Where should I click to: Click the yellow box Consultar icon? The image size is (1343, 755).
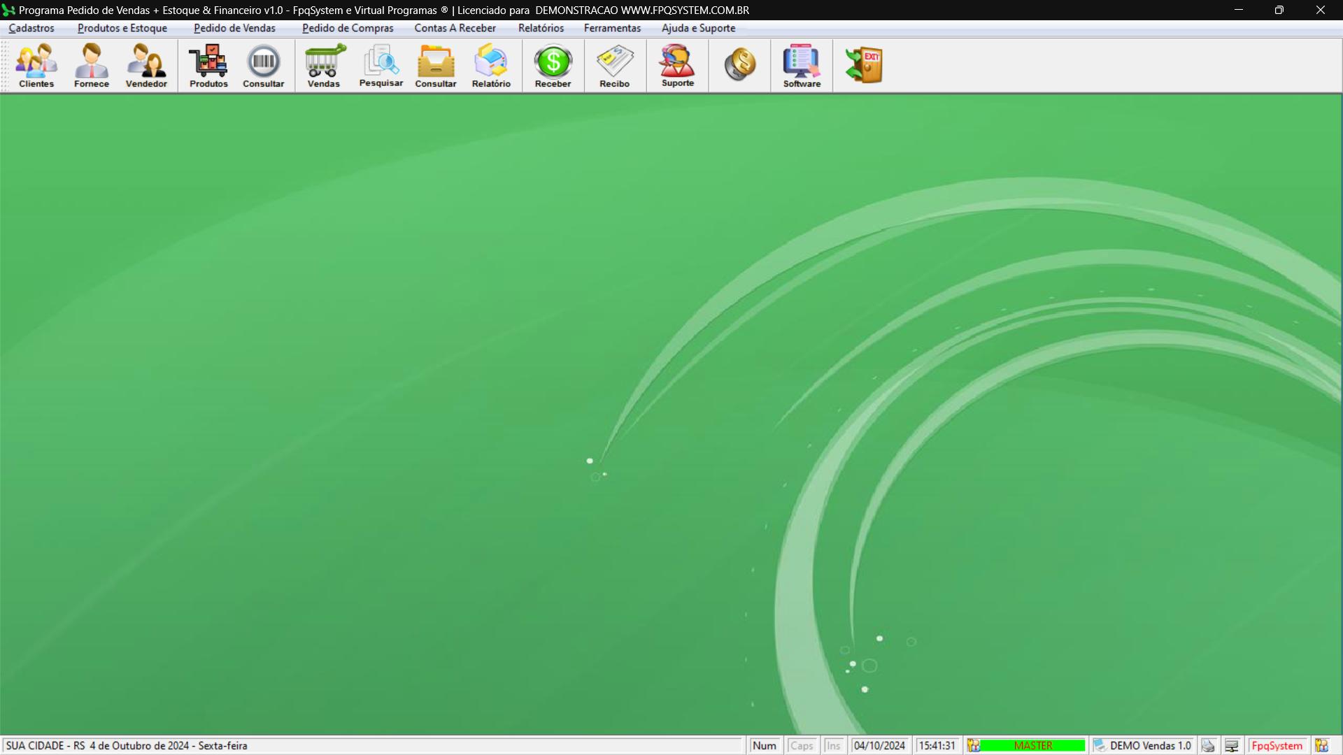(436, 66)
